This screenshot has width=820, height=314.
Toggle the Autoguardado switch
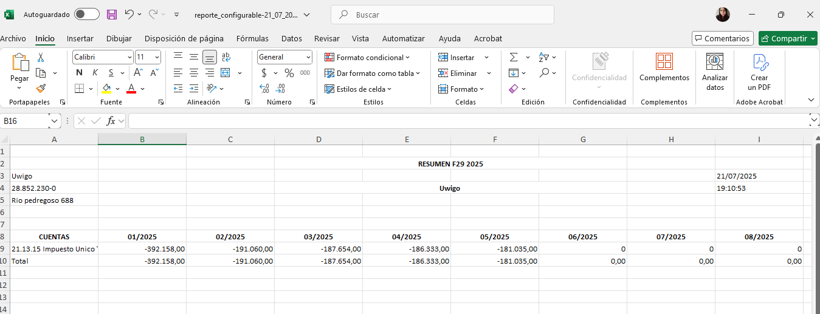[87, 14]
